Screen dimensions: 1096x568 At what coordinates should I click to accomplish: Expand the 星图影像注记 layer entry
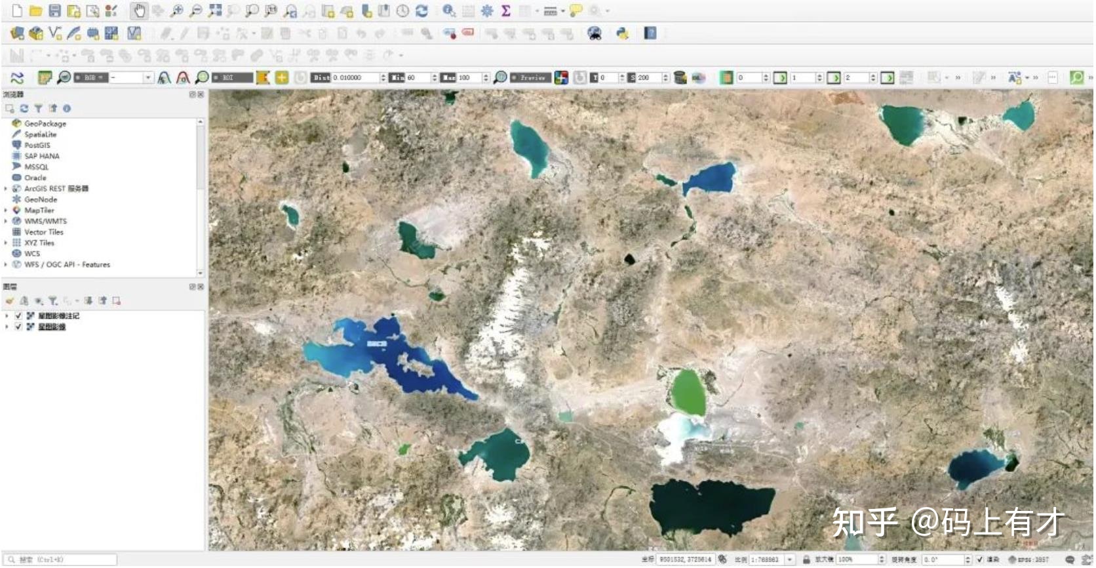(x=7, y=315)
